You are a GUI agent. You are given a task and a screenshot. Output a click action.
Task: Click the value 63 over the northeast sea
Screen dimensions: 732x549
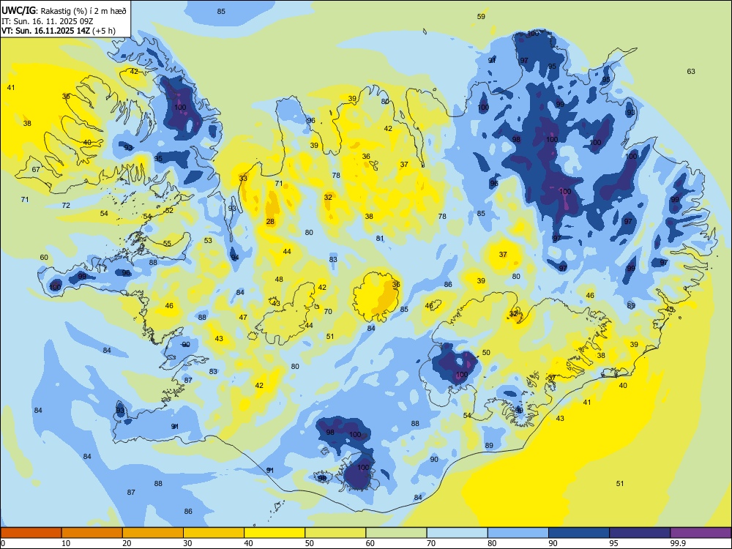(x=691, y=72)
